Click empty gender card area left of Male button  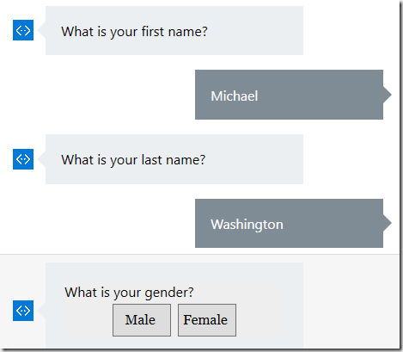89,320
